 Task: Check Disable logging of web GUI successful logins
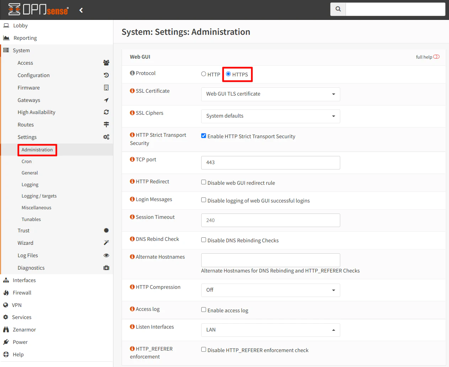click(x=204, y=200)
